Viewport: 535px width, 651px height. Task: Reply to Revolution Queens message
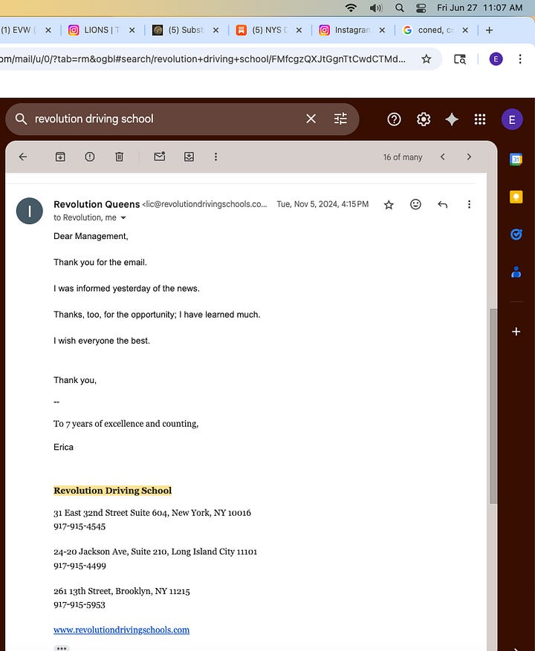(443, 204)
